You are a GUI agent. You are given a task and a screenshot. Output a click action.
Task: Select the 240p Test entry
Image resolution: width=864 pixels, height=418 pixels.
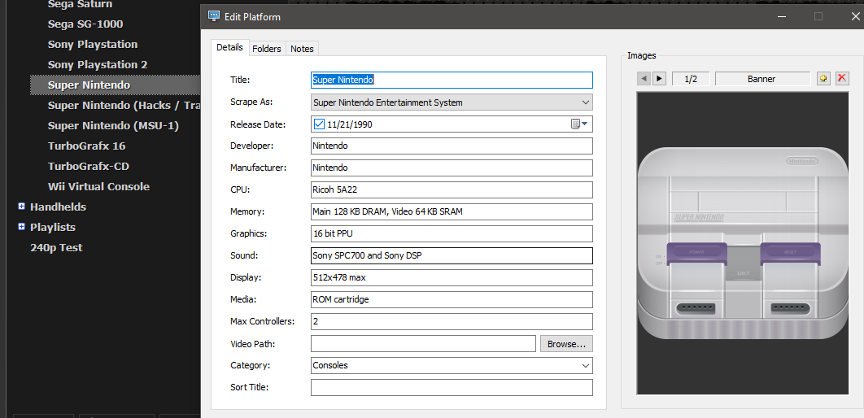pyautogui.click(x=56, y=248)
